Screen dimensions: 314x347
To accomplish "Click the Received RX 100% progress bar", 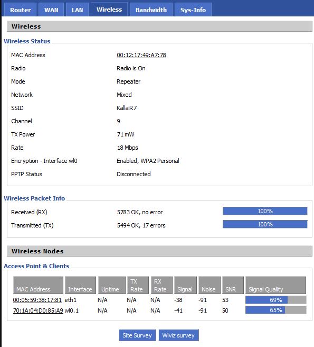I will [x=265, y=211].
